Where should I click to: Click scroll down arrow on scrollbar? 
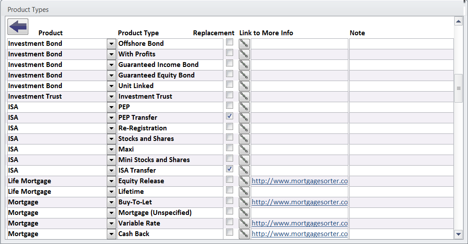(x=458, y=234)
